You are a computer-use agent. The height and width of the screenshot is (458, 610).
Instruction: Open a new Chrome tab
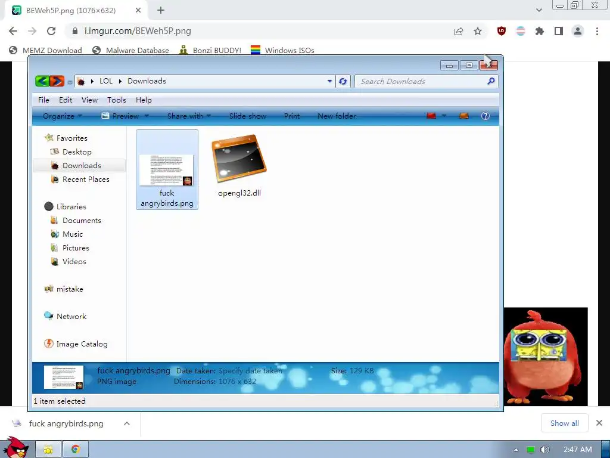pyautogui.click(x=161, y=11)
